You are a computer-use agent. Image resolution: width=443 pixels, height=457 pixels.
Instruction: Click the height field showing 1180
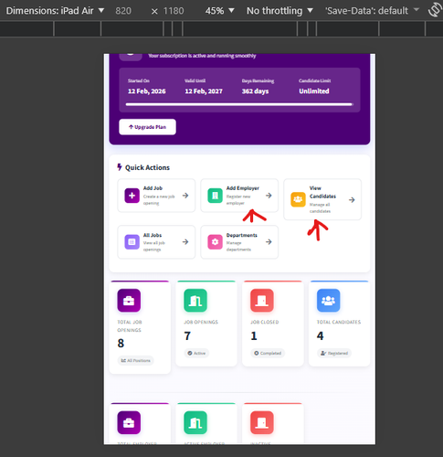coord(174,11)
